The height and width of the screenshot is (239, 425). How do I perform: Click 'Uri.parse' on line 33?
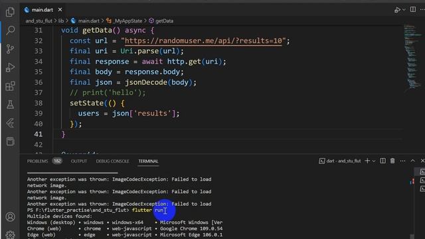[x=139, y=51]
